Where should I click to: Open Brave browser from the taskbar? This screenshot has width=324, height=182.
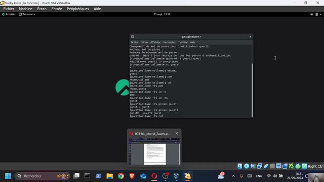coord(132,176)
